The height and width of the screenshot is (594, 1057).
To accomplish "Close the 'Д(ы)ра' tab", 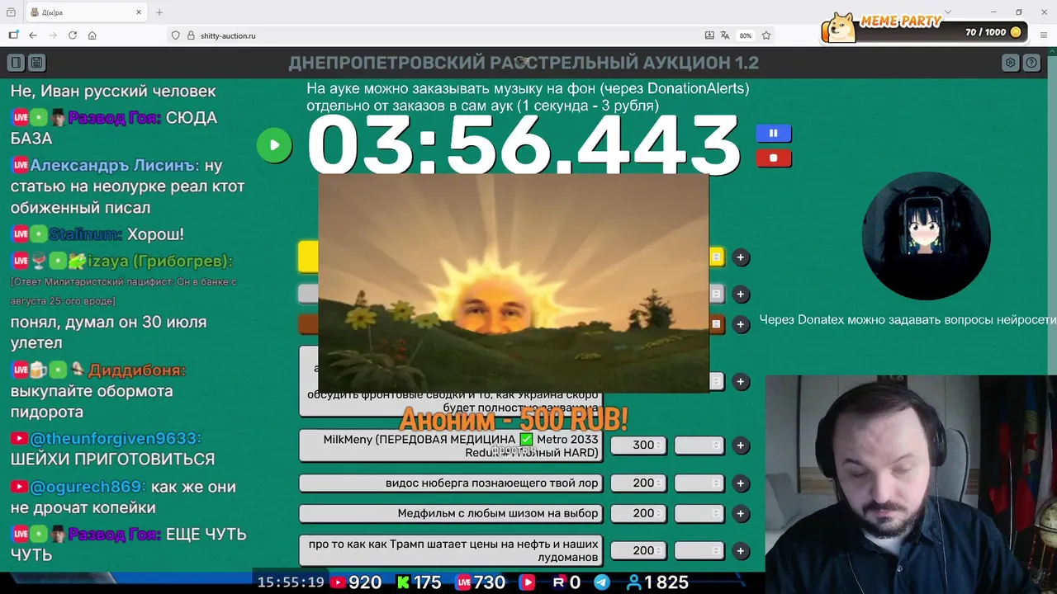I will 139,12.
